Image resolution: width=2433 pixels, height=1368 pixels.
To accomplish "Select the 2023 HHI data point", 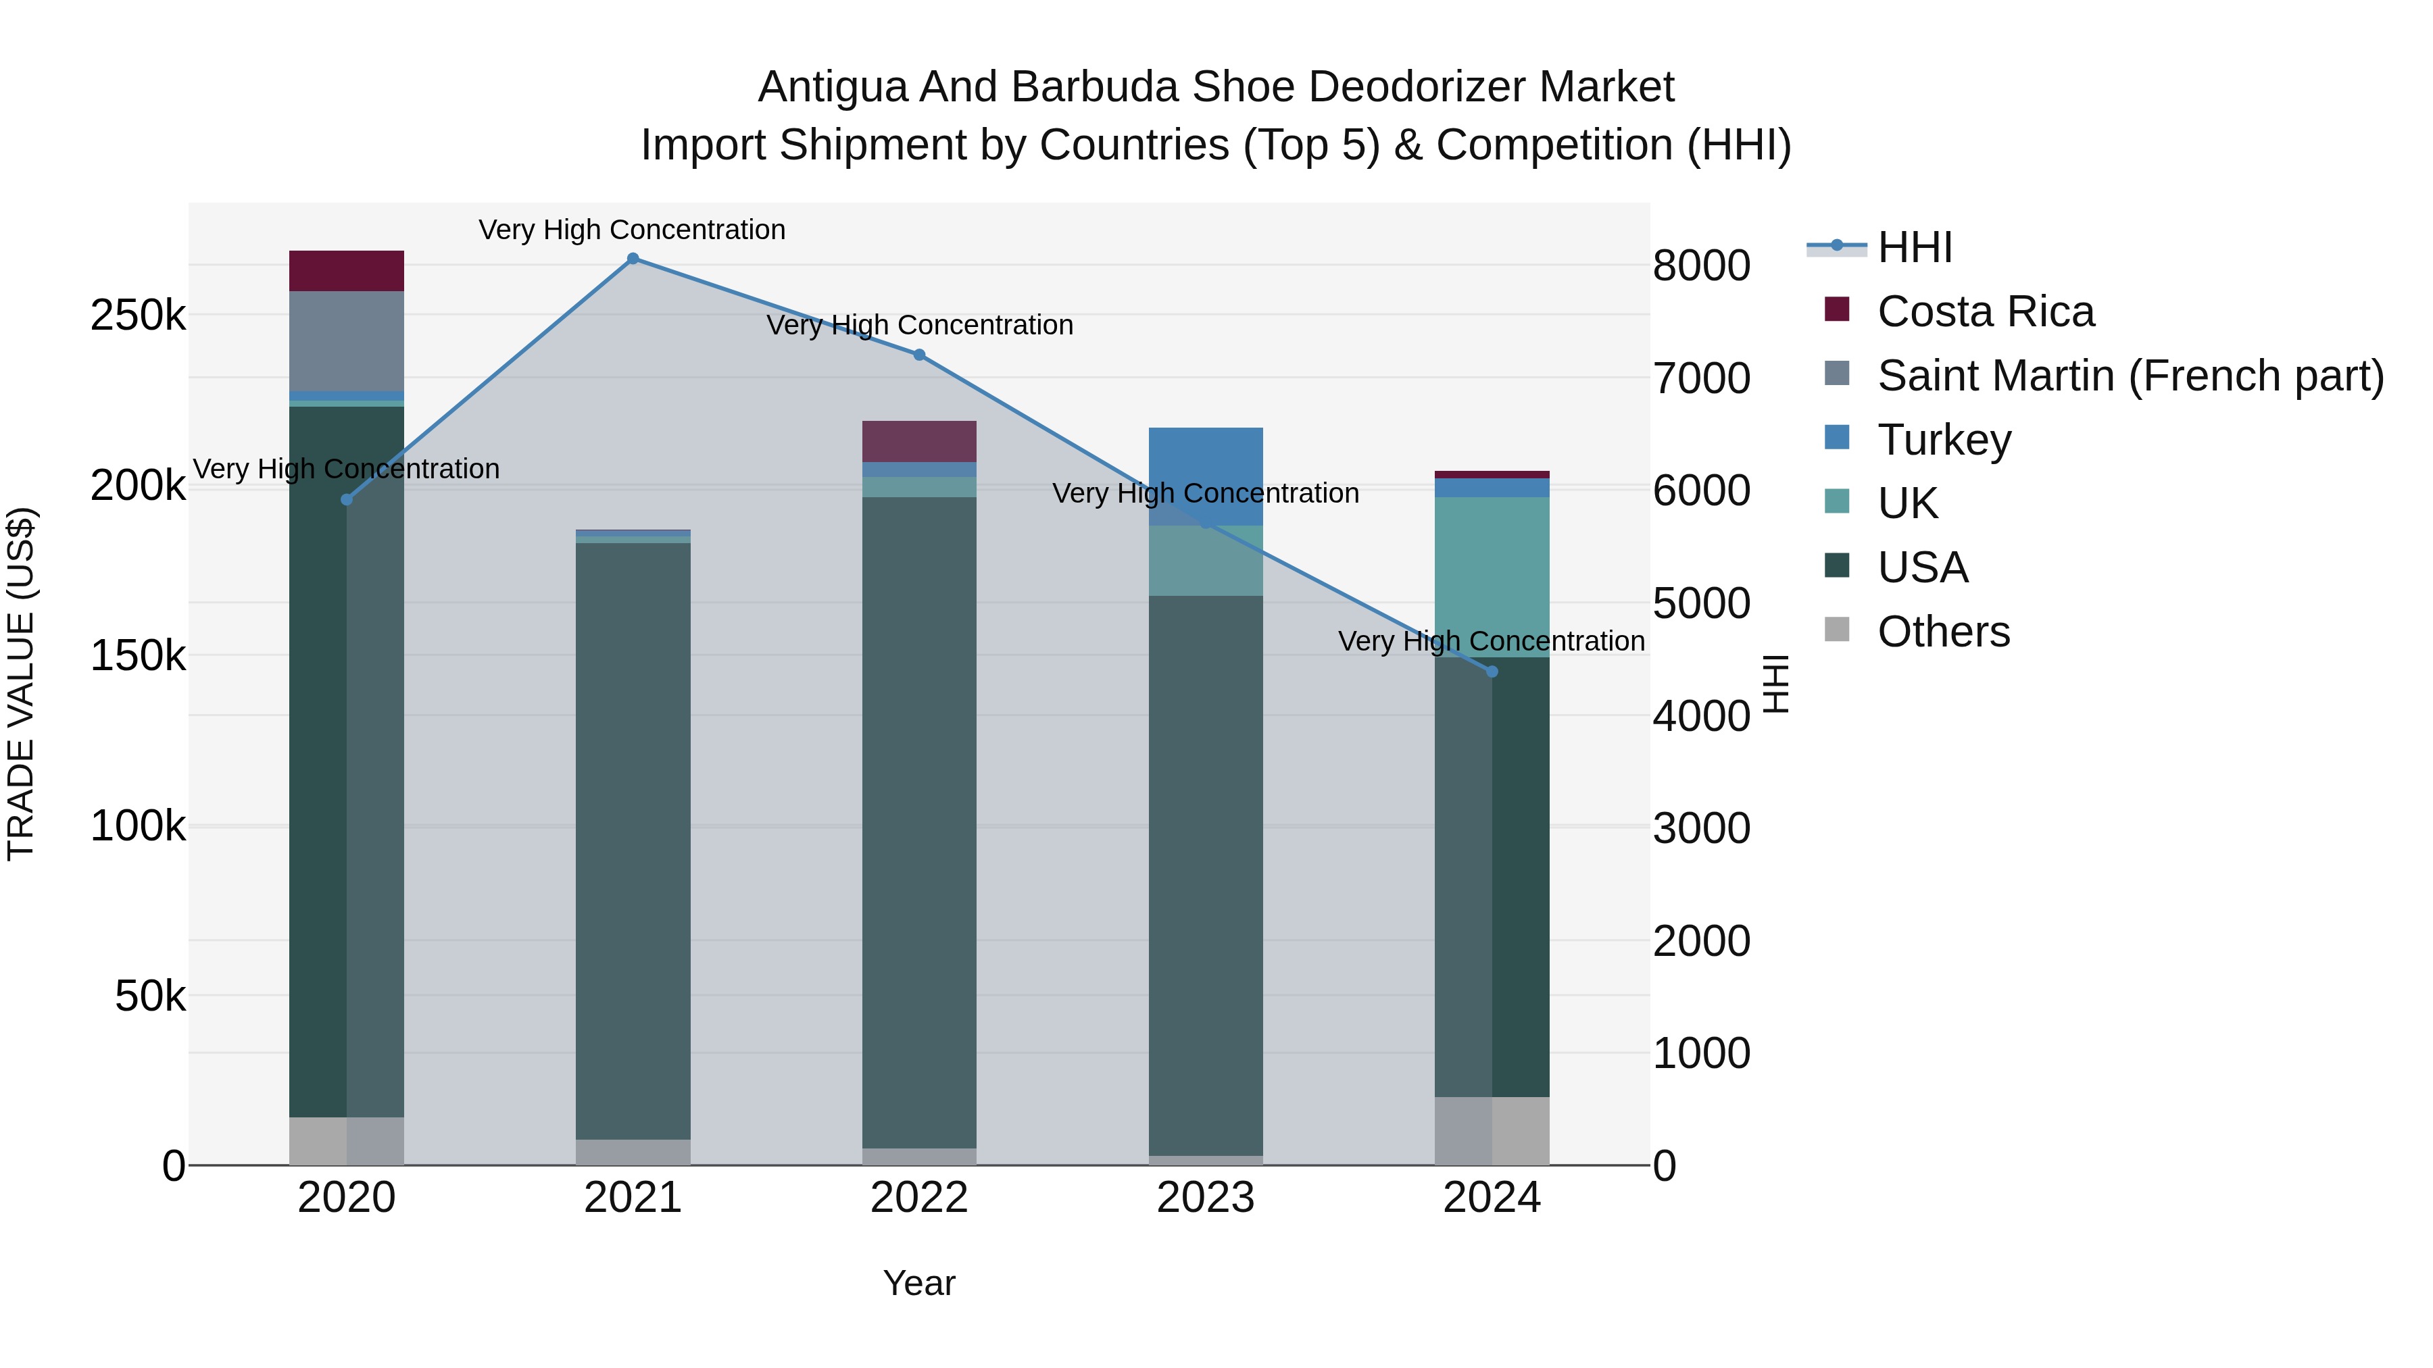I will coord(1206,521).
